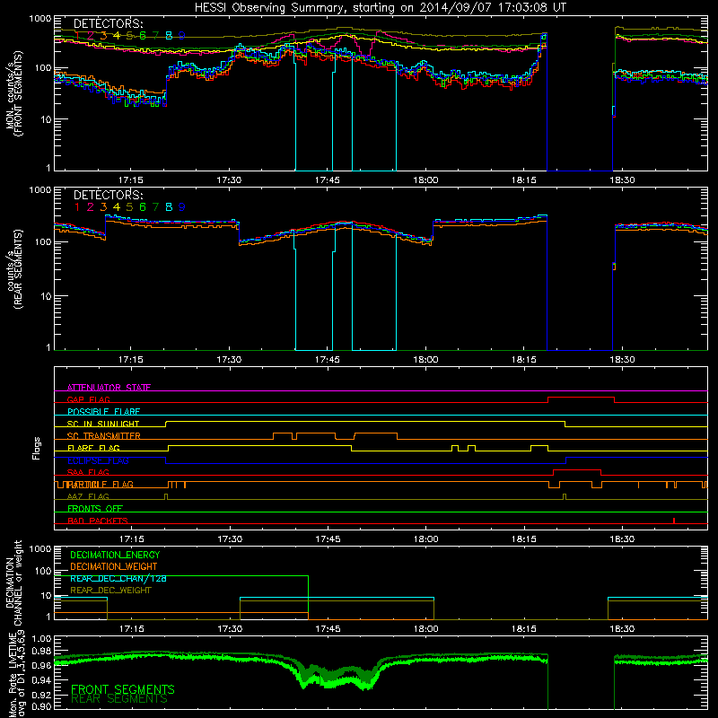Click 'DETECTORS:' label in the rear segments panel

point(108,196)
